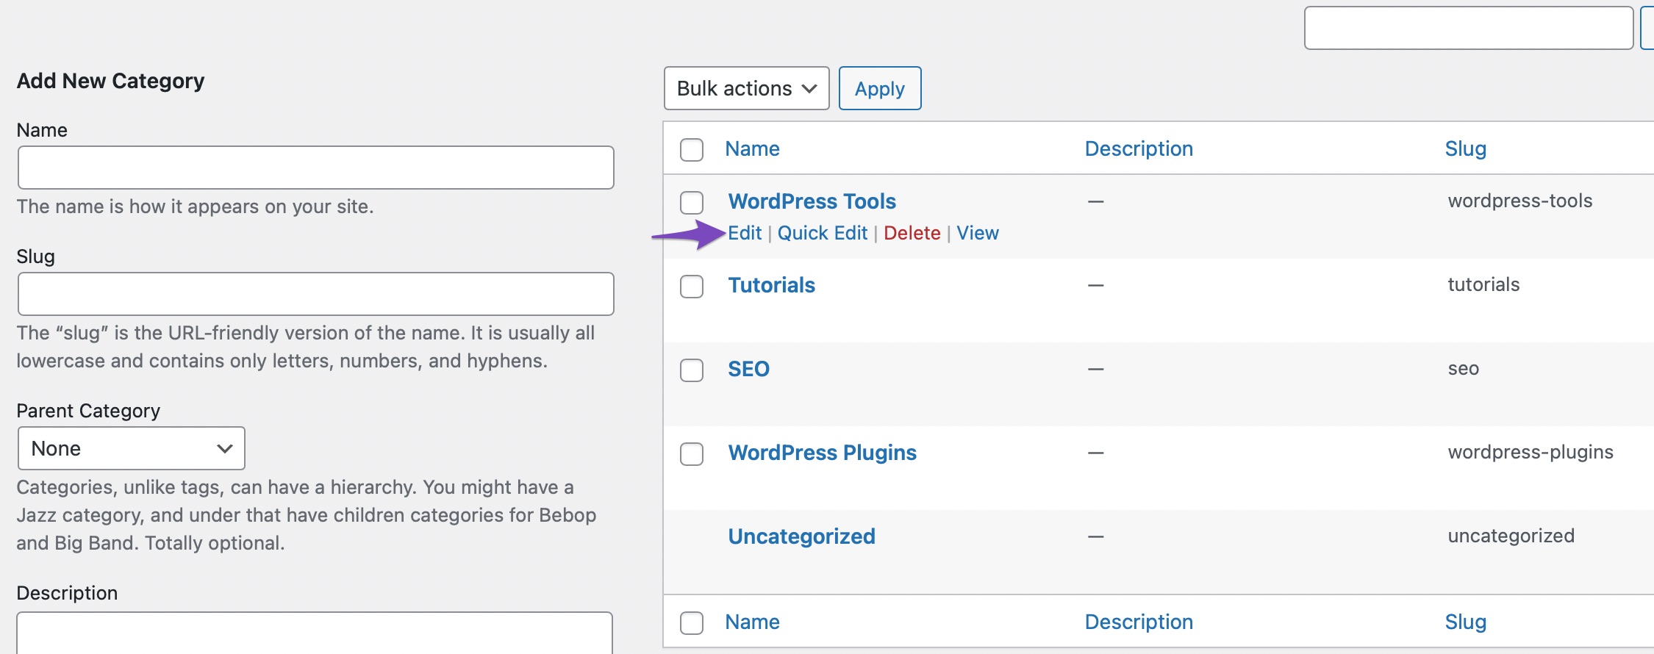1654x654 pixels.
Task: Focus the category Name input field
Action: [x=316, y=168]
